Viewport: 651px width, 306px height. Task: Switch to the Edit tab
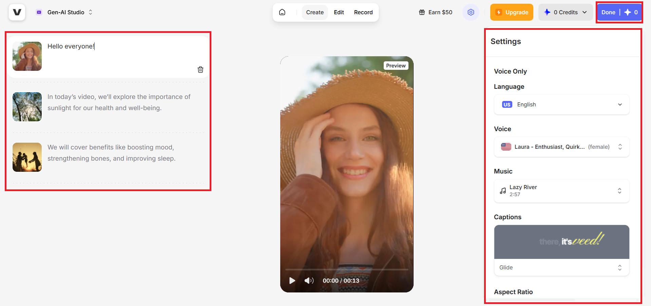pyautogui.click(x=339, y=12)
